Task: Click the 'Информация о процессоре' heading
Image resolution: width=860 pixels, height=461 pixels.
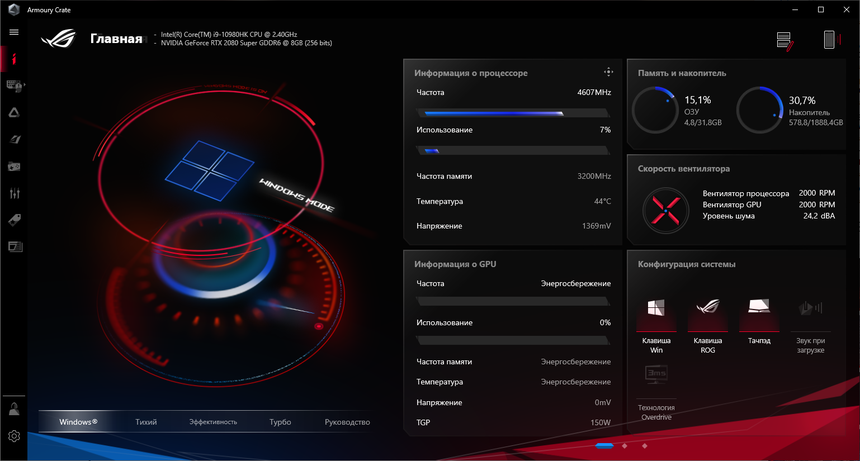Action: point(471,73)
